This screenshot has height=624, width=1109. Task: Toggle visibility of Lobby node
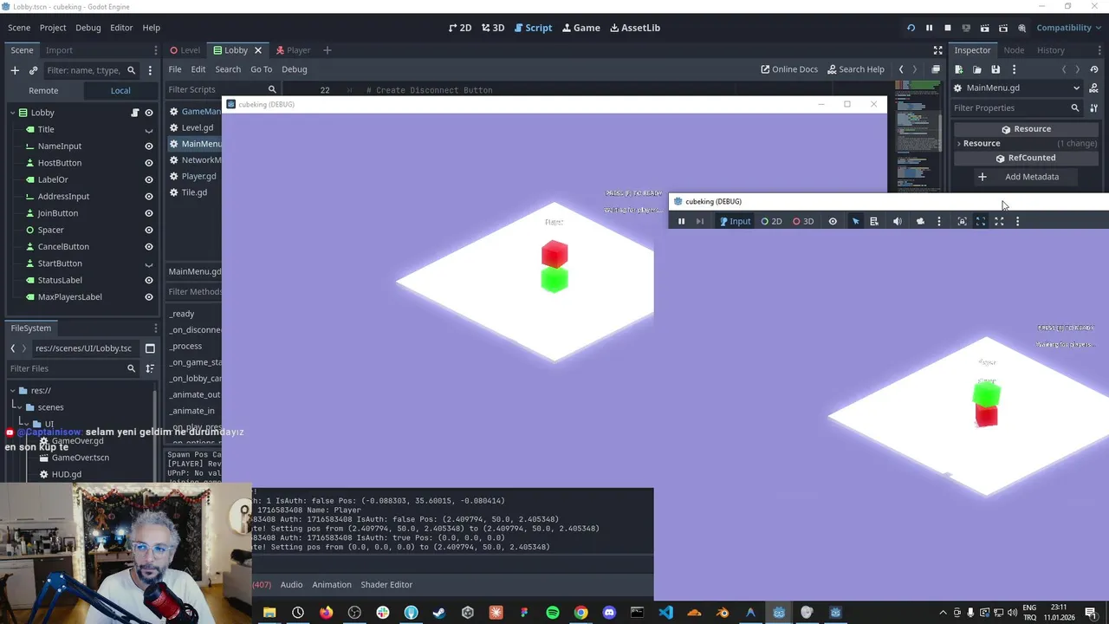coord(149,113)
